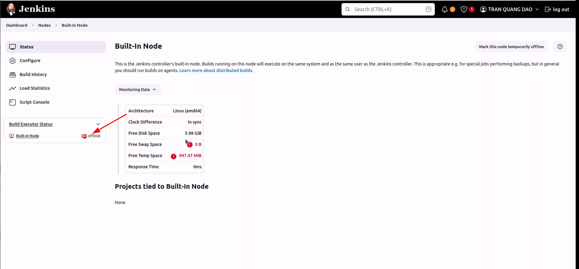The image size is (579, 269).
Task: Open Built-In Node executor link
Action: (27, 136)
